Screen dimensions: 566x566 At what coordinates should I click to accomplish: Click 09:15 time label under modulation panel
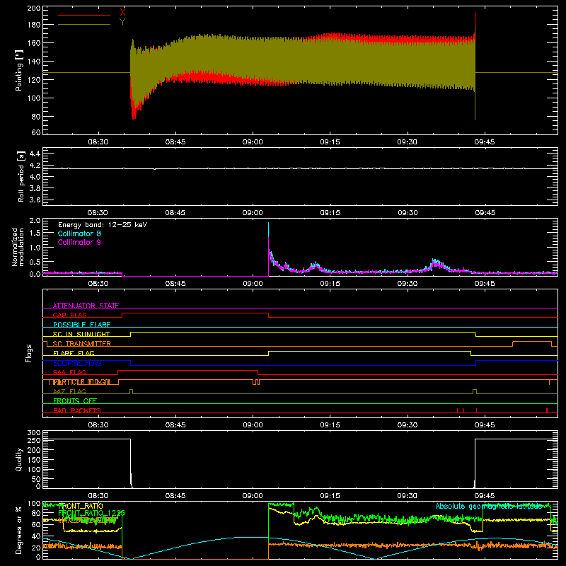click(x=330, y=284)
